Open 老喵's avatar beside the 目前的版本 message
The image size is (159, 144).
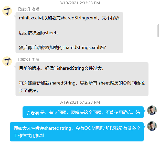[x=7, y=61]
